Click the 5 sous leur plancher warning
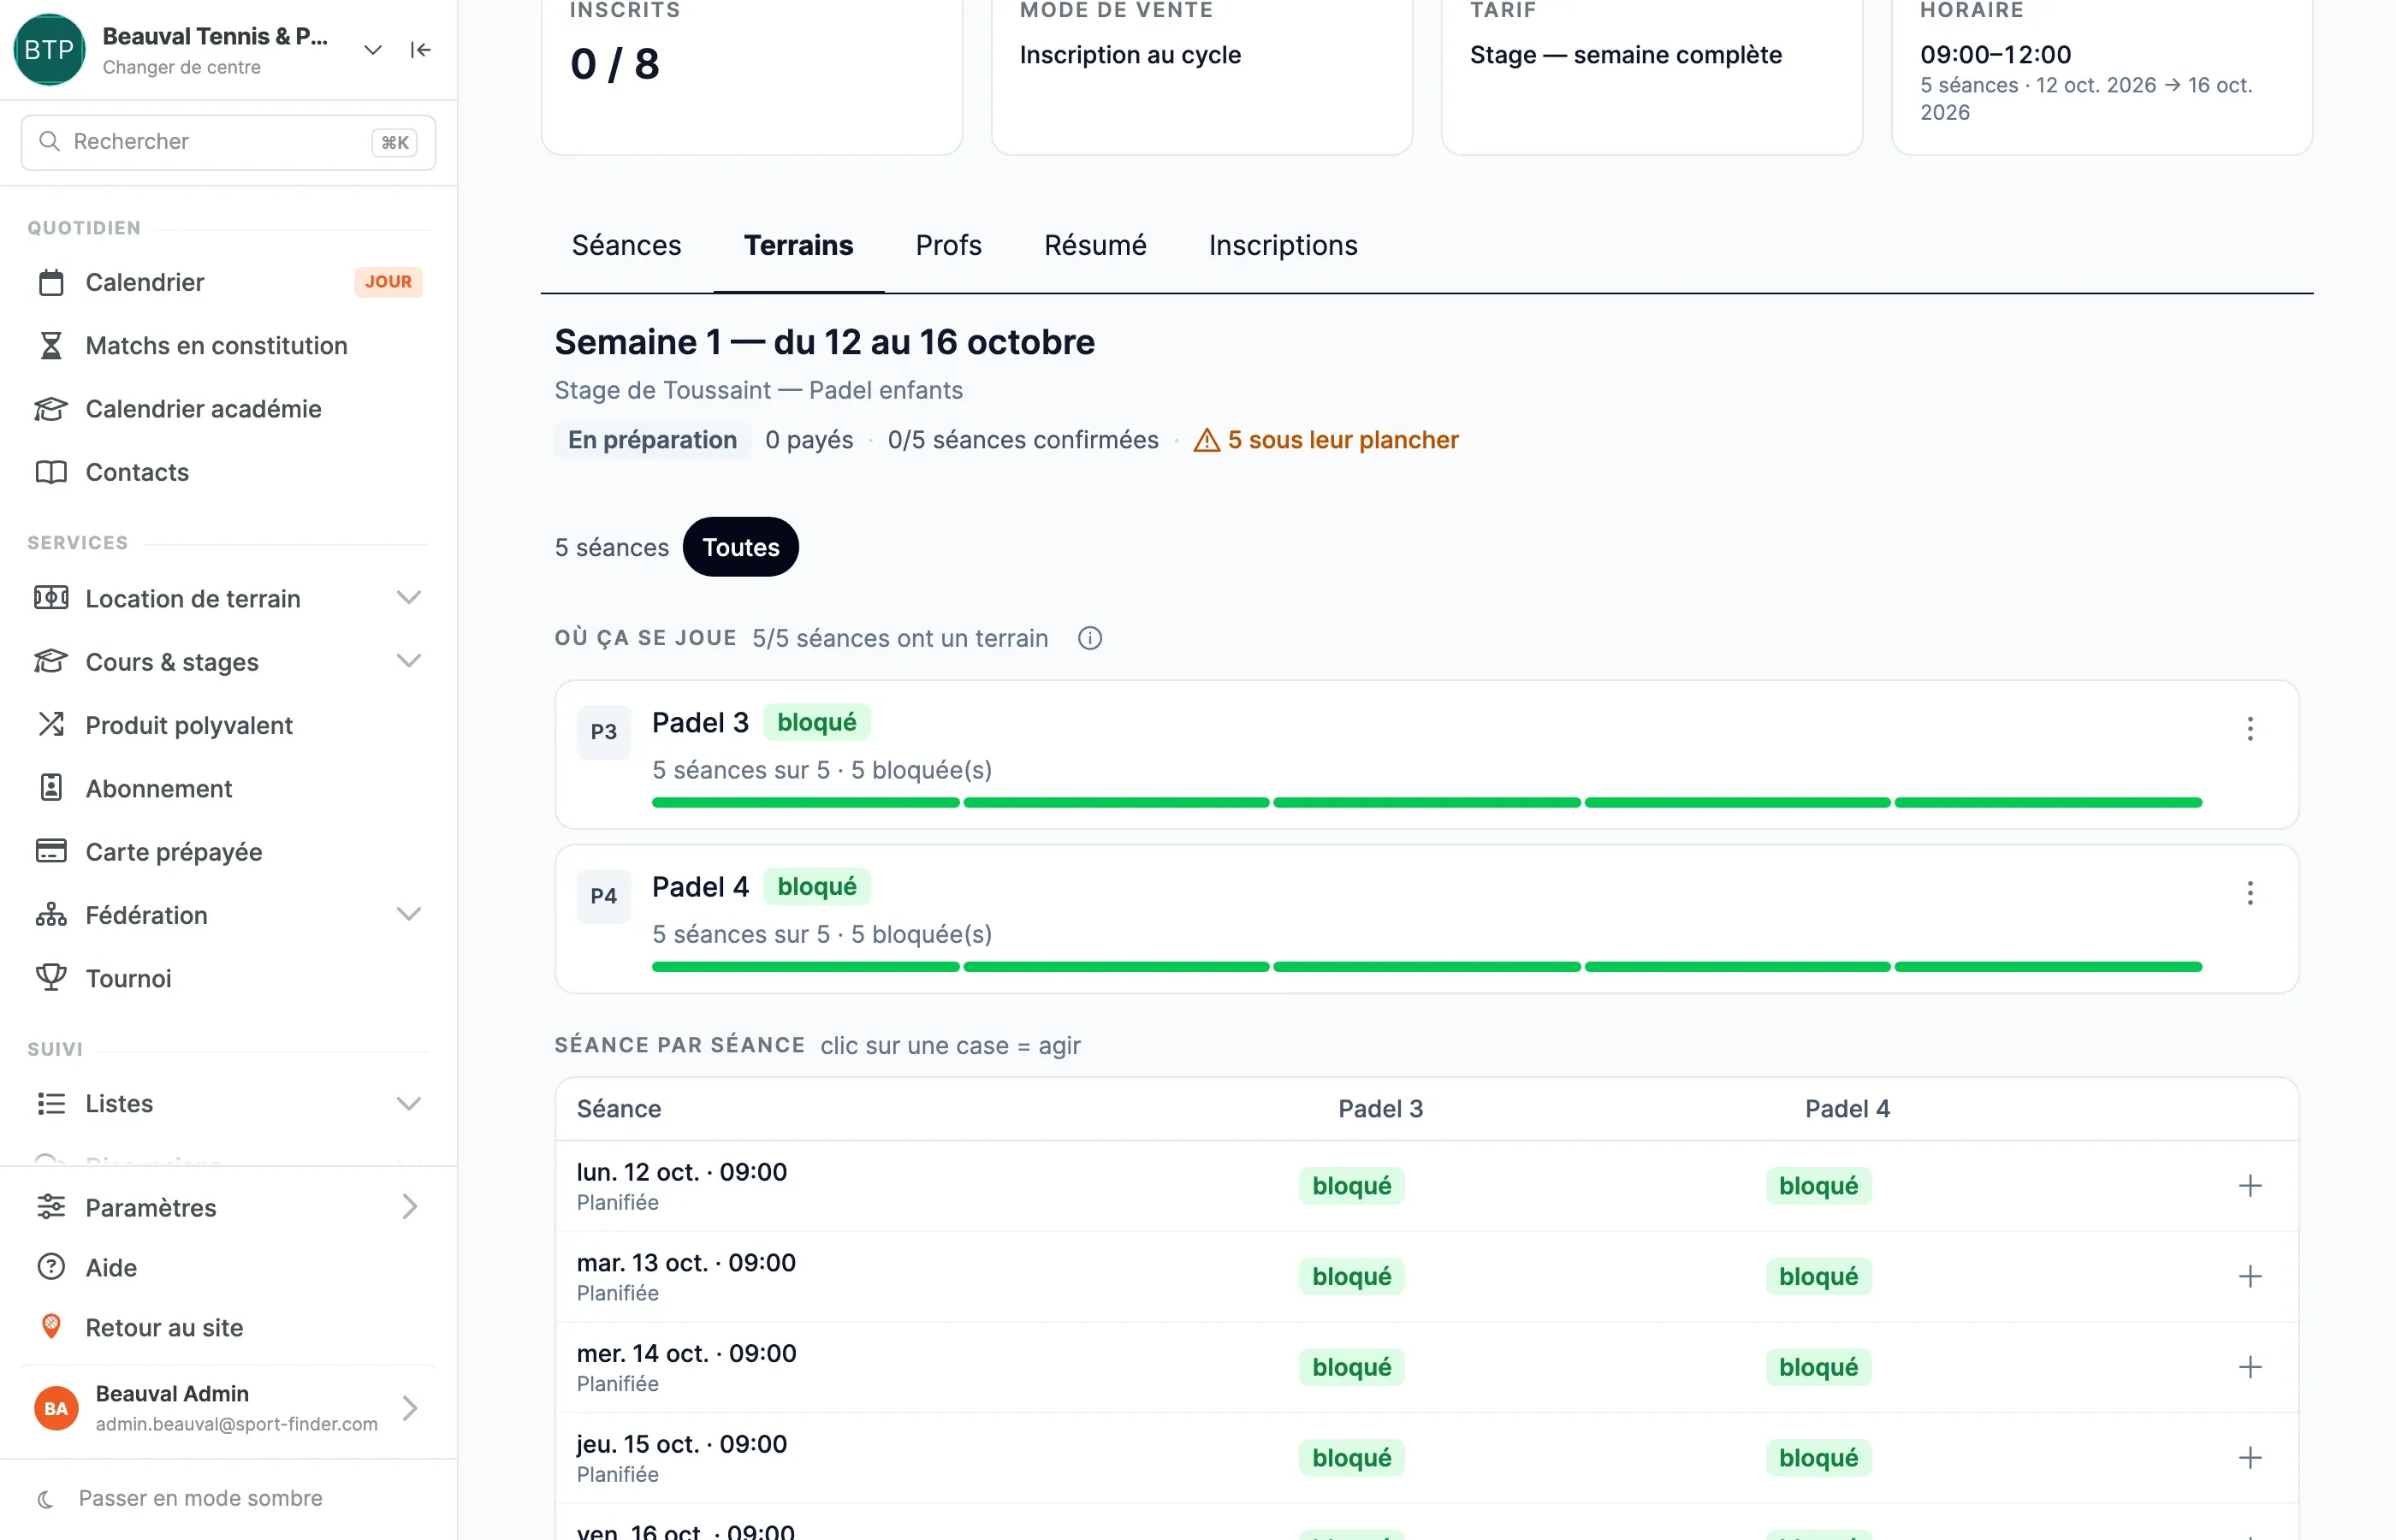This screenshot has width=2396, height=1540. (1326, 440)
